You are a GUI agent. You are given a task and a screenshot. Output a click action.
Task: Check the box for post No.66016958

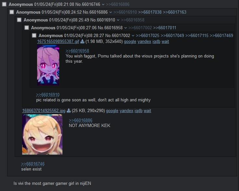(27, 28)
